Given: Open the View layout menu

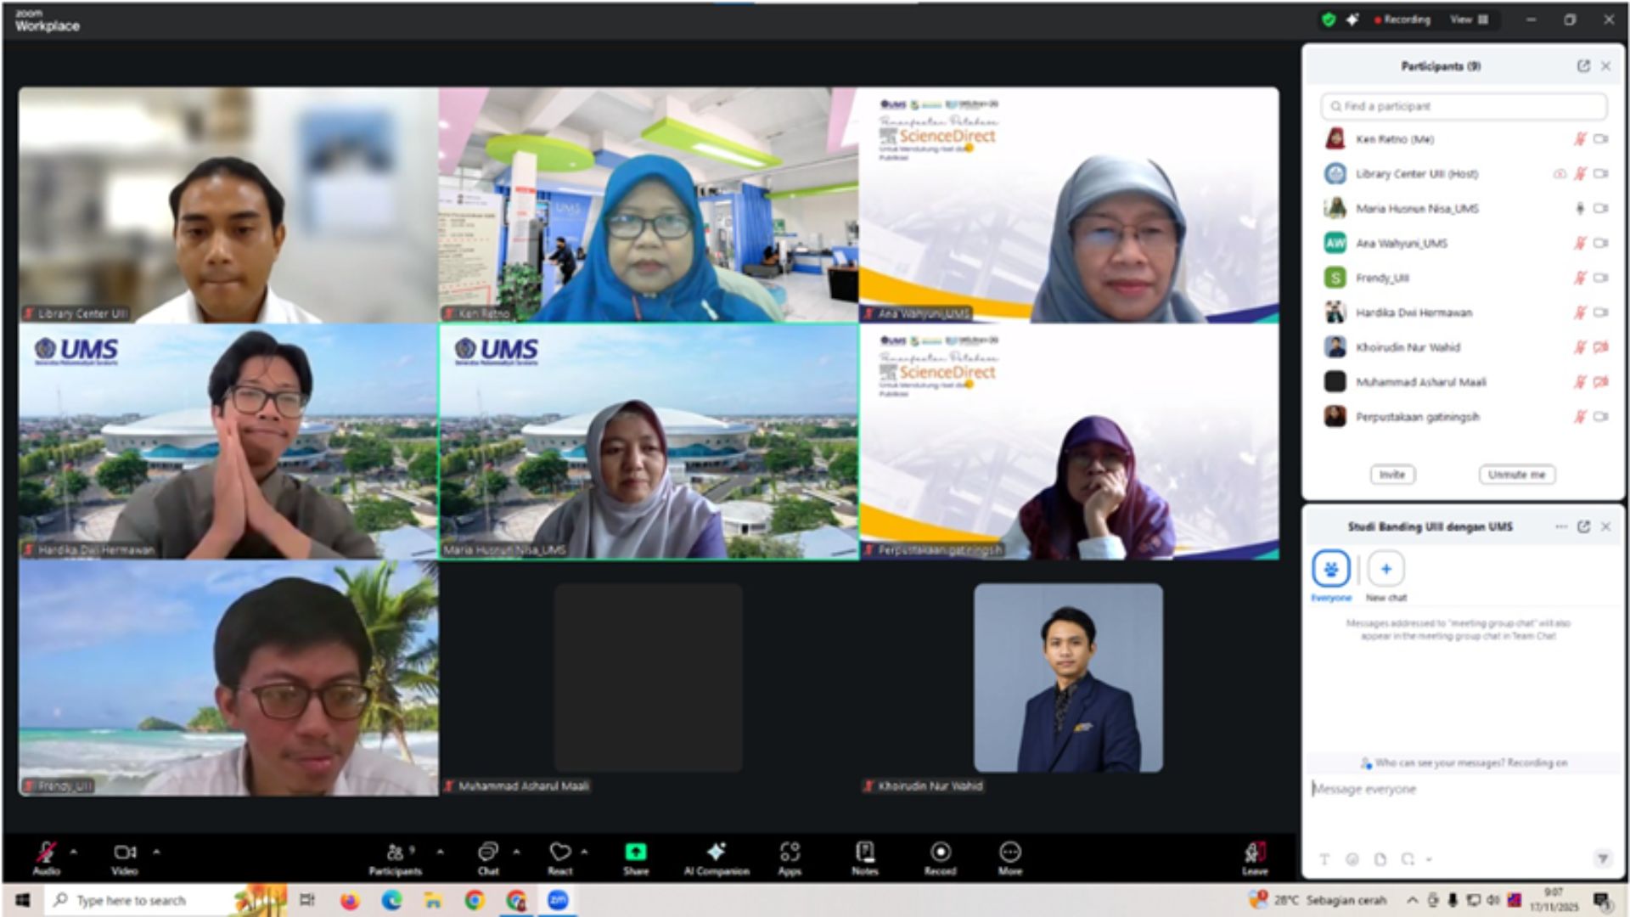Looking at the screenshot, I should click(x=1469, y=20).
